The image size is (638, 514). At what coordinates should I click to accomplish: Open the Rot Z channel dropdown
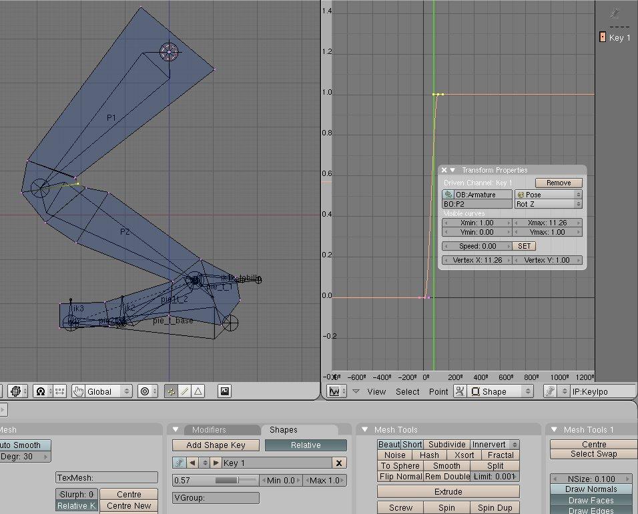(x=549, y=204)
